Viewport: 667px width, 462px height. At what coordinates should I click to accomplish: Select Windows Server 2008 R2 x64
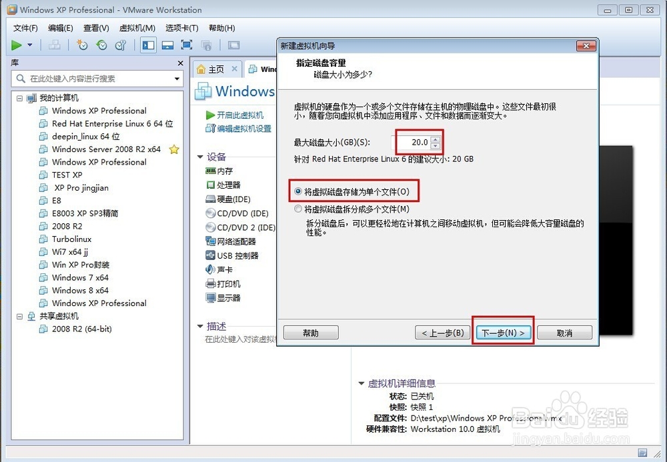[x=106, y=149]
